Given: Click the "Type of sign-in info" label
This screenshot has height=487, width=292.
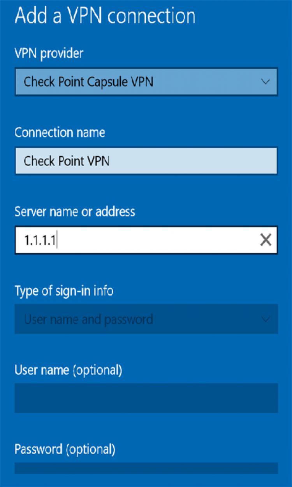Looking at the screenshot, I should [x=64, y=291].
